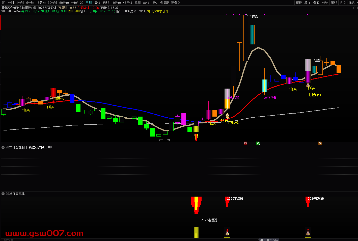Open the 多周期 multi-period view

click(164, 3)
